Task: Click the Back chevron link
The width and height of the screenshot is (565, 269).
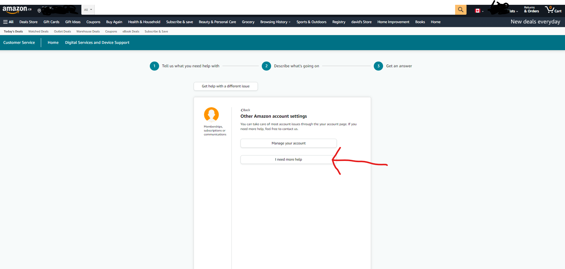Action: tap(245, 110)
